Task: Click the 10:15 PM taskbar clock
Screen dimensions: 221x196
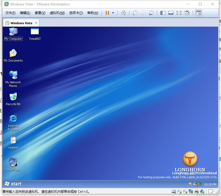Action: (210, 184)
